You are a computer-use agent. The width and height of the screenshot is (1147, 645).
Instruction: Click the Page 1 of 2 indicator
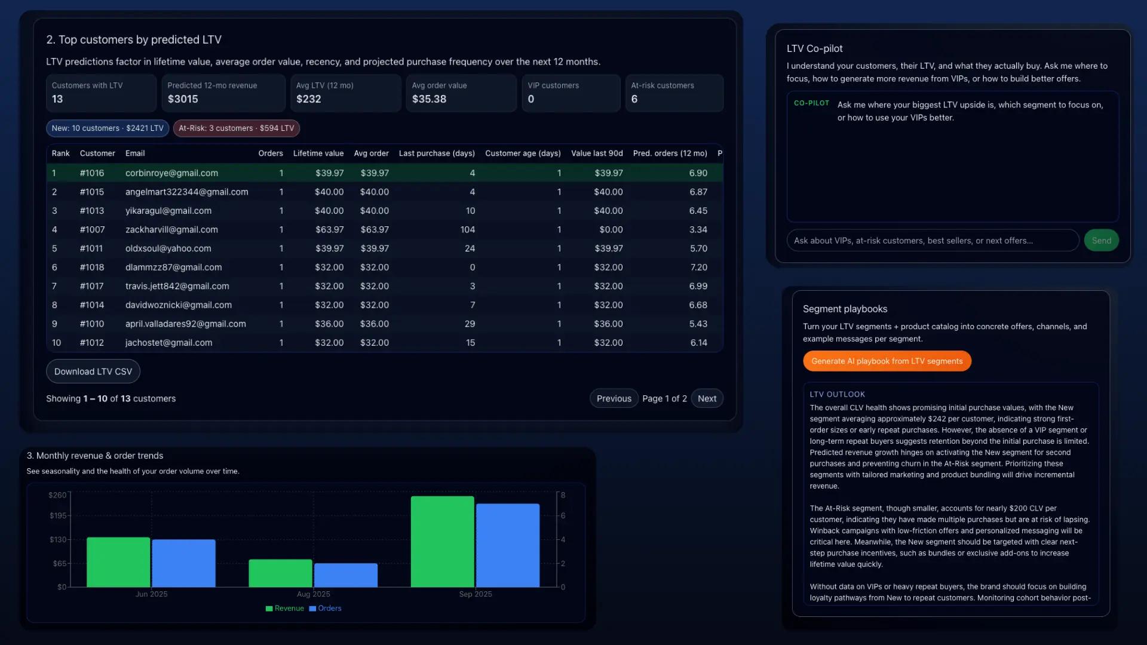(x=664, y=398)
